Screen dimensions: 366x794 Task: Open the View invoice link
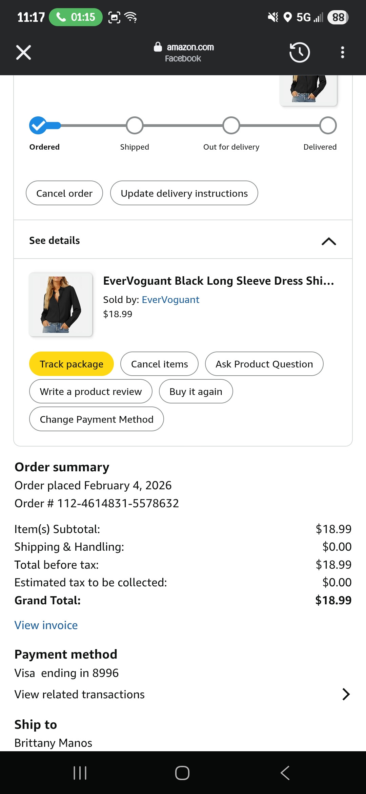[x=46, y=625]
